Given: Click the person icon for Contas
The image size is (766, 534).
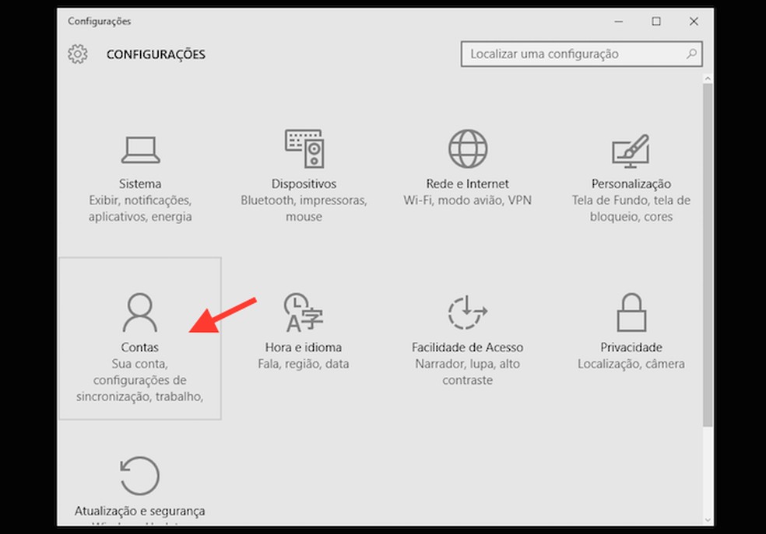Looking at the screenshot, I should pyautogui.click(x=139, y=313).
